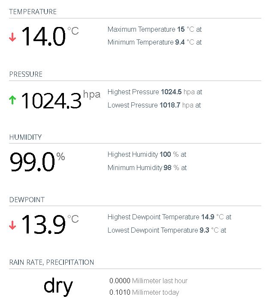Click the Lowest Dewpoint Temperature 9.3 line

pos(166,230)
